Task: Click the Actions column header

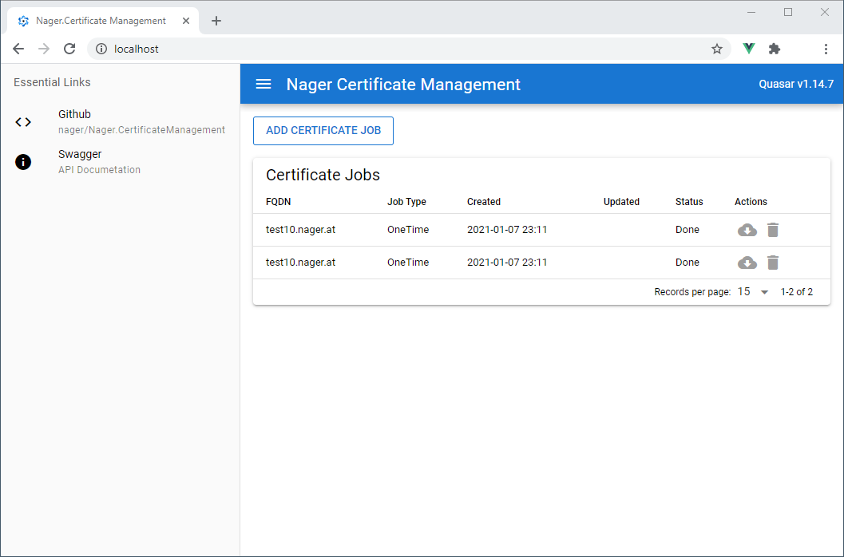Action: coord(751,202)
